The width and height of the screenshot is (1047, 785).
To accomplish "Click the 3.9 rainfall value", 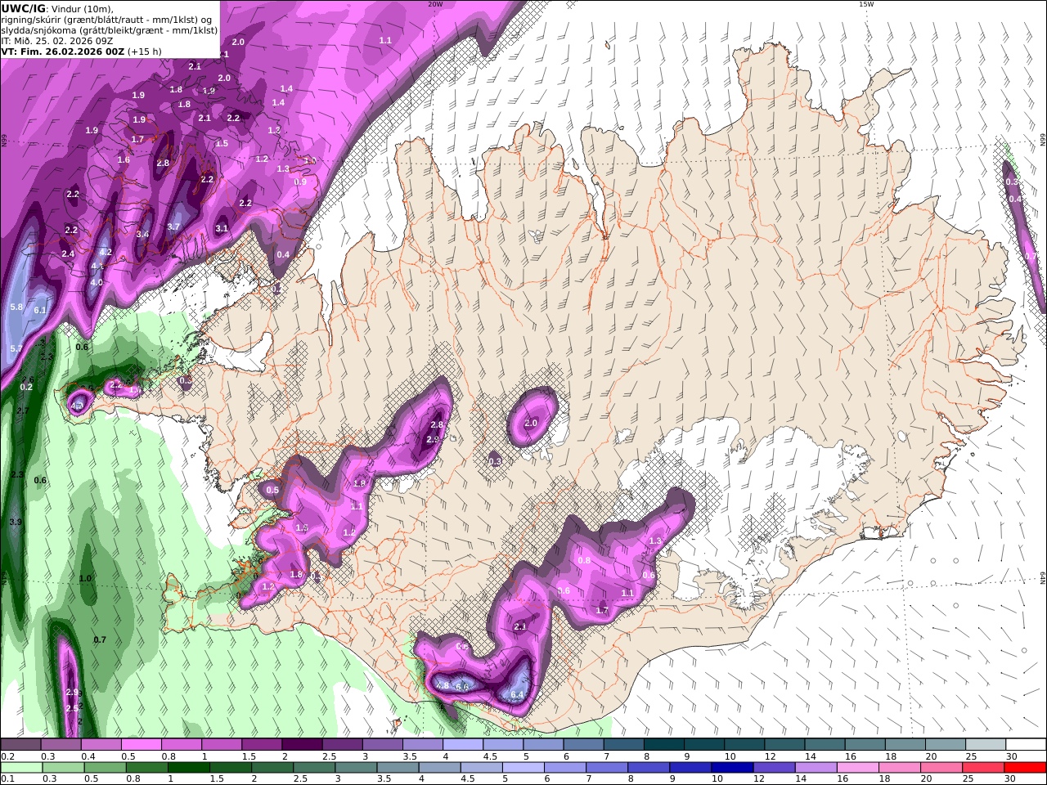I will 15,522.
